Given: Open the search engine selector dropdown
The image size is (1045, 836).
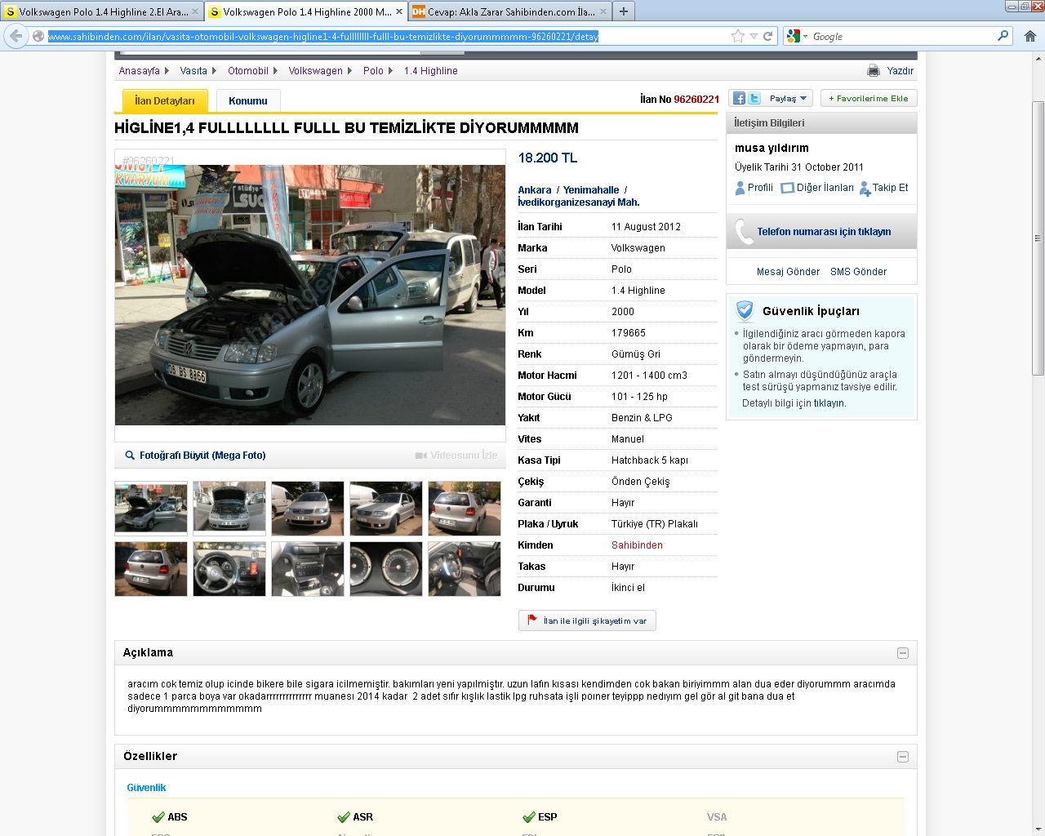Looking at the screenshot, I should pos(797,36).
